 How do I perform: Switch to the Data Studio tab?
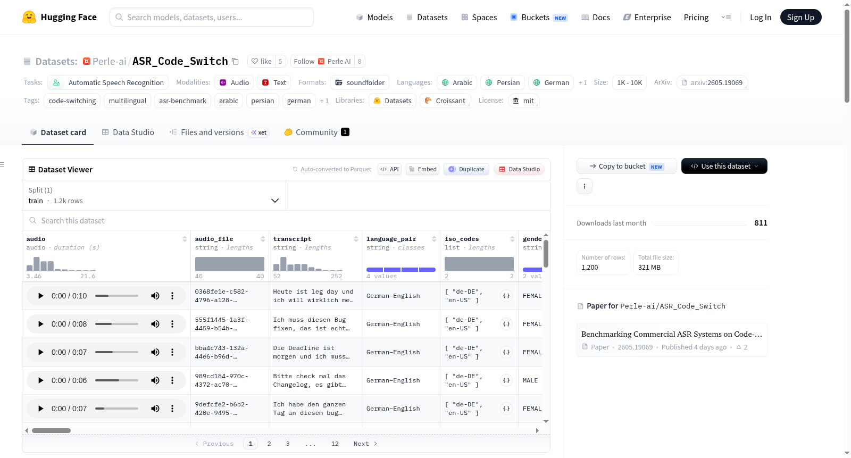pos(128,132)
